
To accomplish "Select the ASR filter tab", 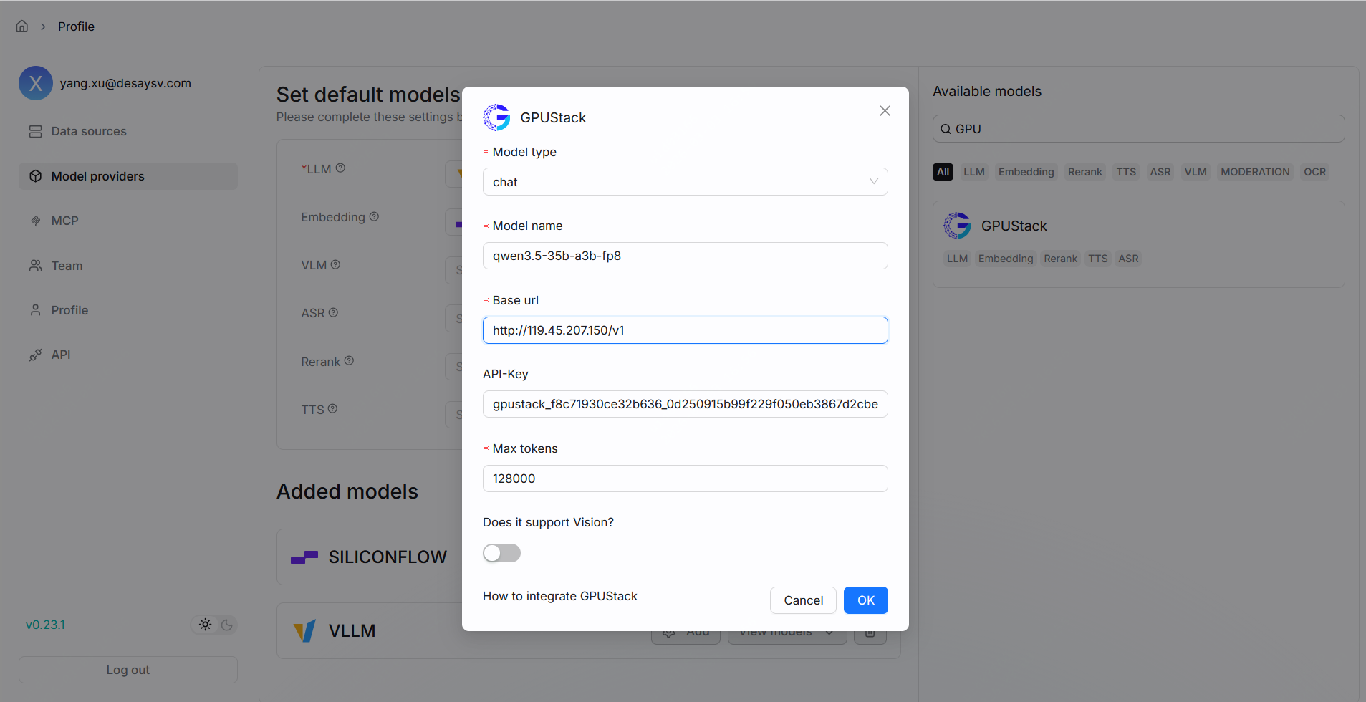I will point(1160,172).
